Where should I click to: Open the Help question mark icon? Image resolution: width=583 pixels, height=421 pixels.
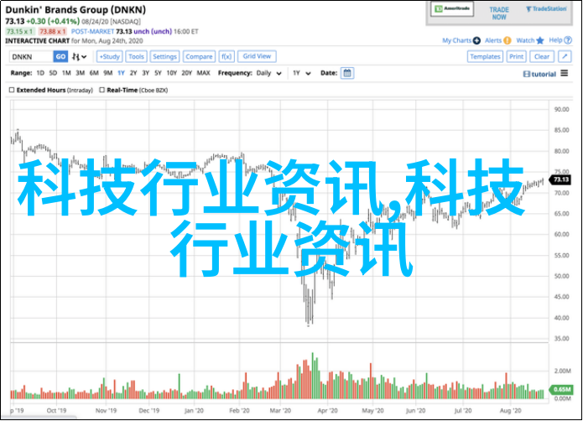point(568,40)
